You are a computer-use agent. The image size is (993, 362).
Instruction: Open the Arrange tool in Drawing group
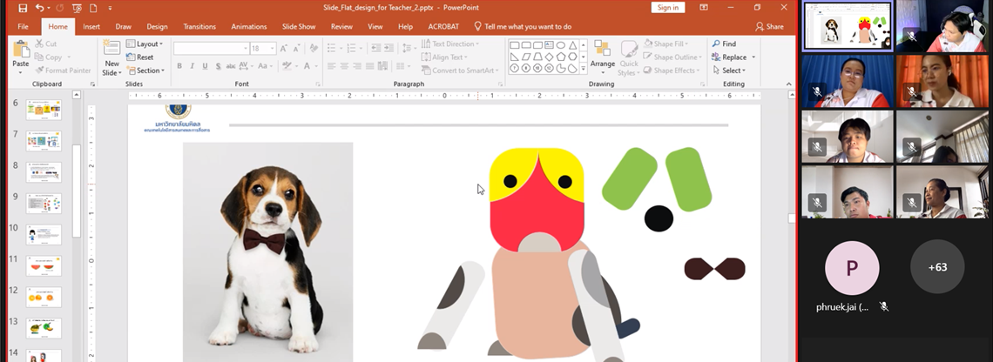(x=602, y=54)
